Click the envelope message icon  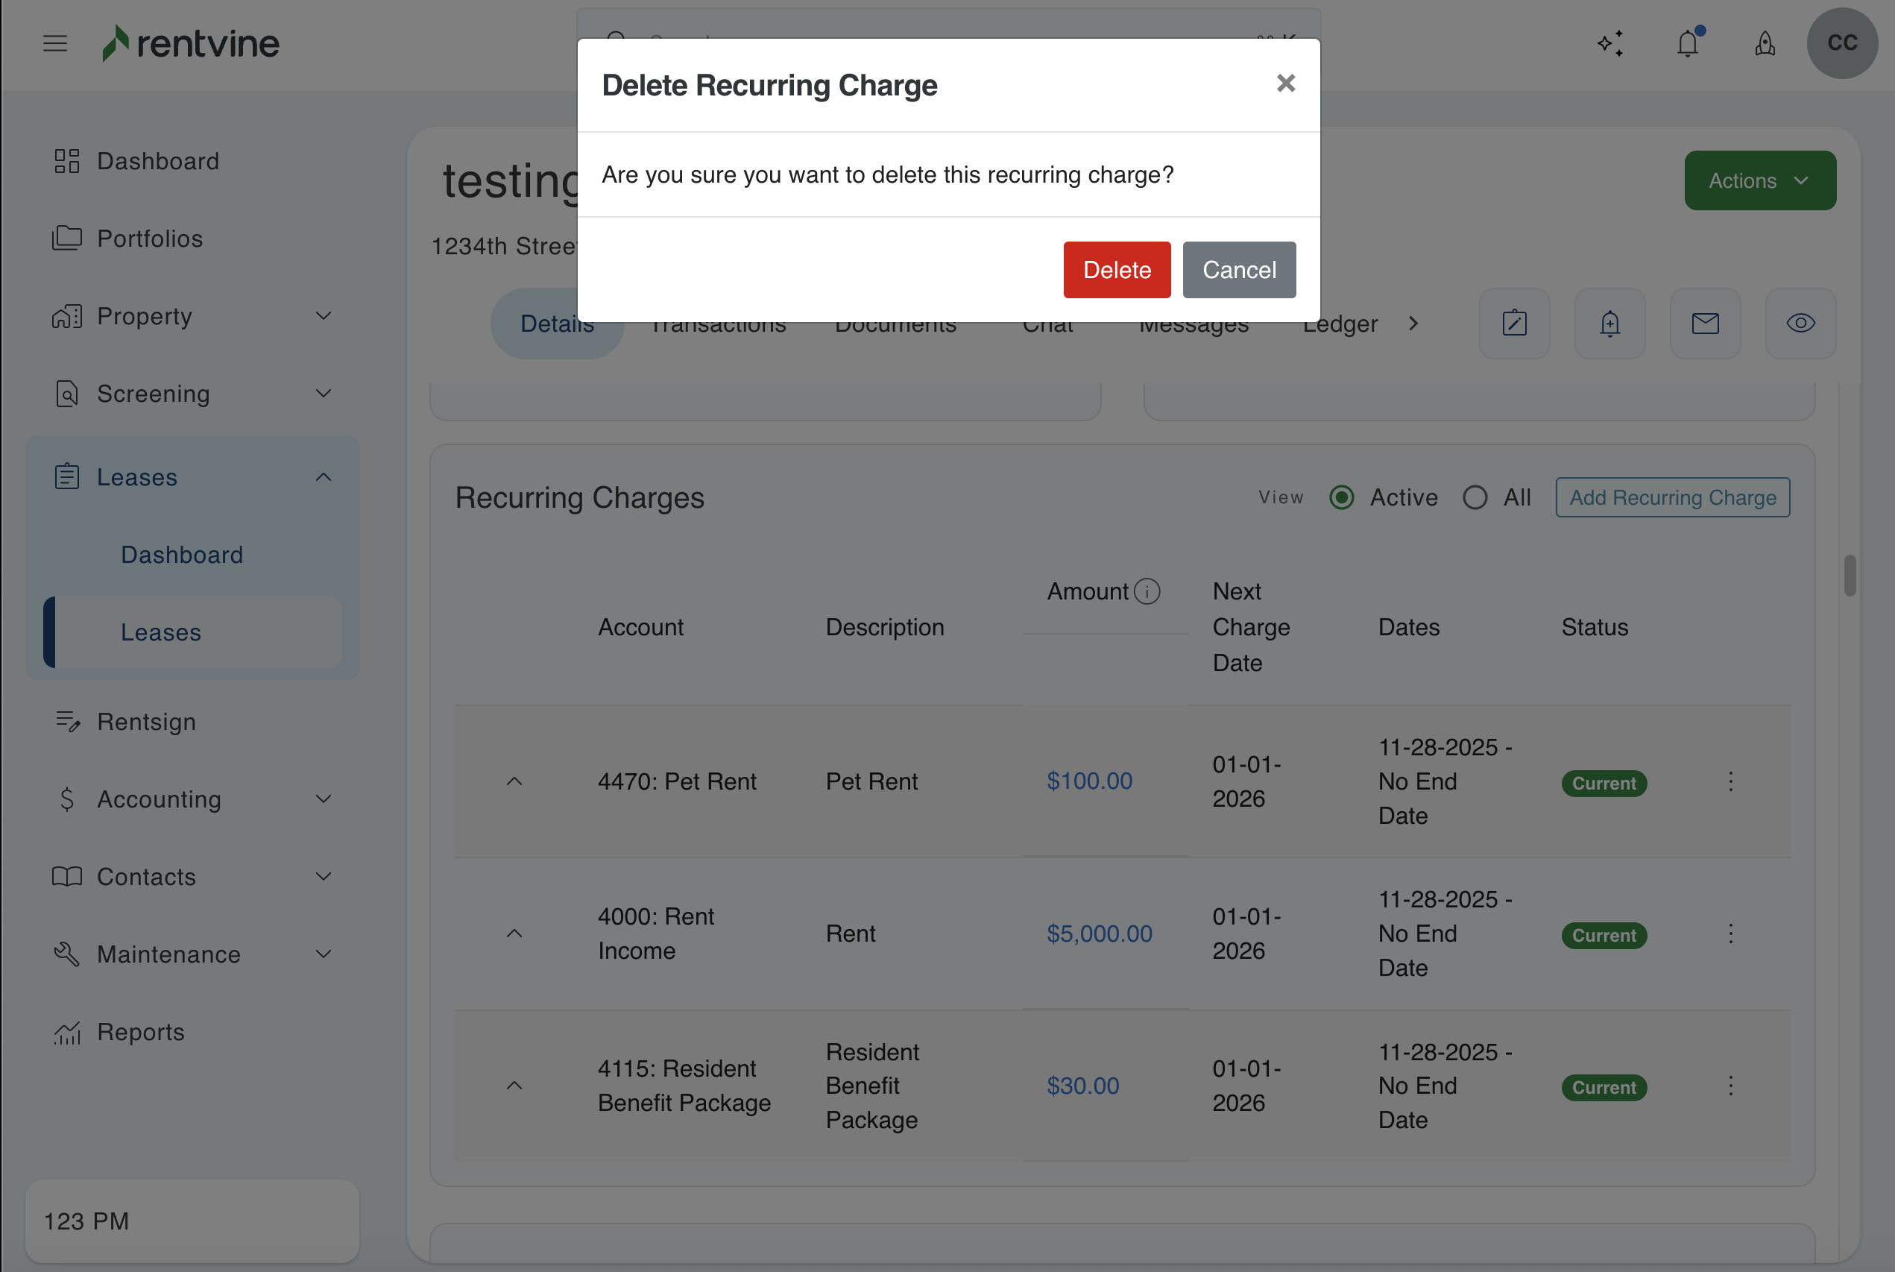[x=1704, y=324]
